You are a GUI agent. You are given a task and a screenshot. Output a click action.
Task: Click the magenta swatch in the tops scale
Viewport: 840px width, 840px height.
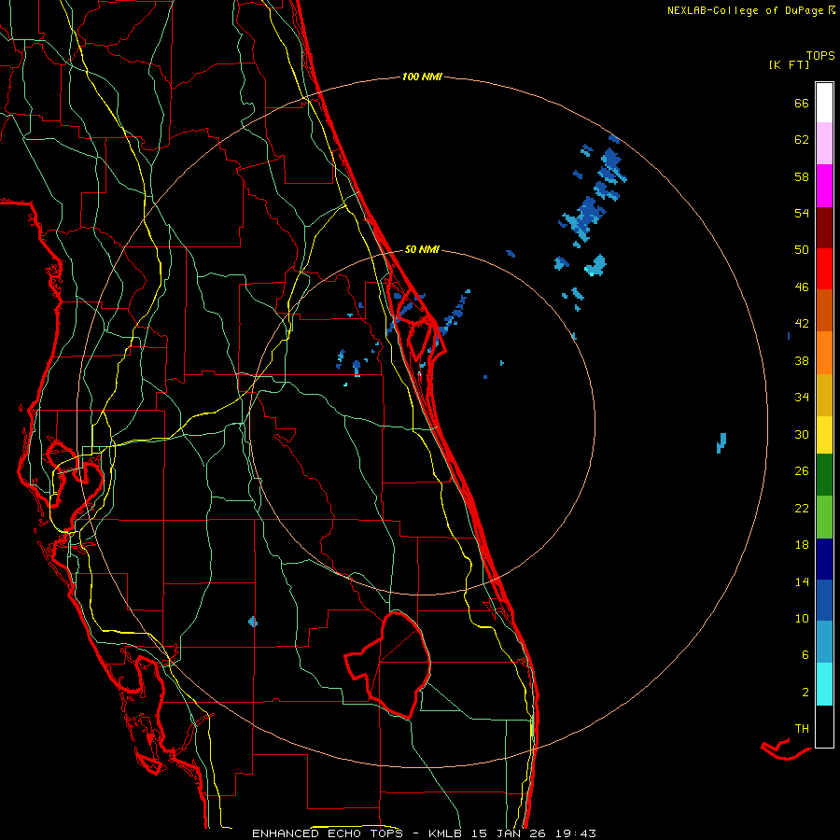click(824, 186)
